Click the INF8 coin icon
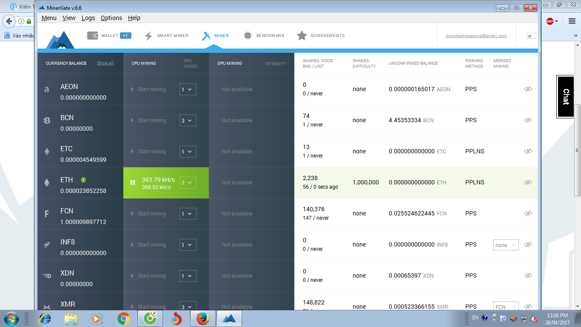581x327 pixels. click(47, 245)
